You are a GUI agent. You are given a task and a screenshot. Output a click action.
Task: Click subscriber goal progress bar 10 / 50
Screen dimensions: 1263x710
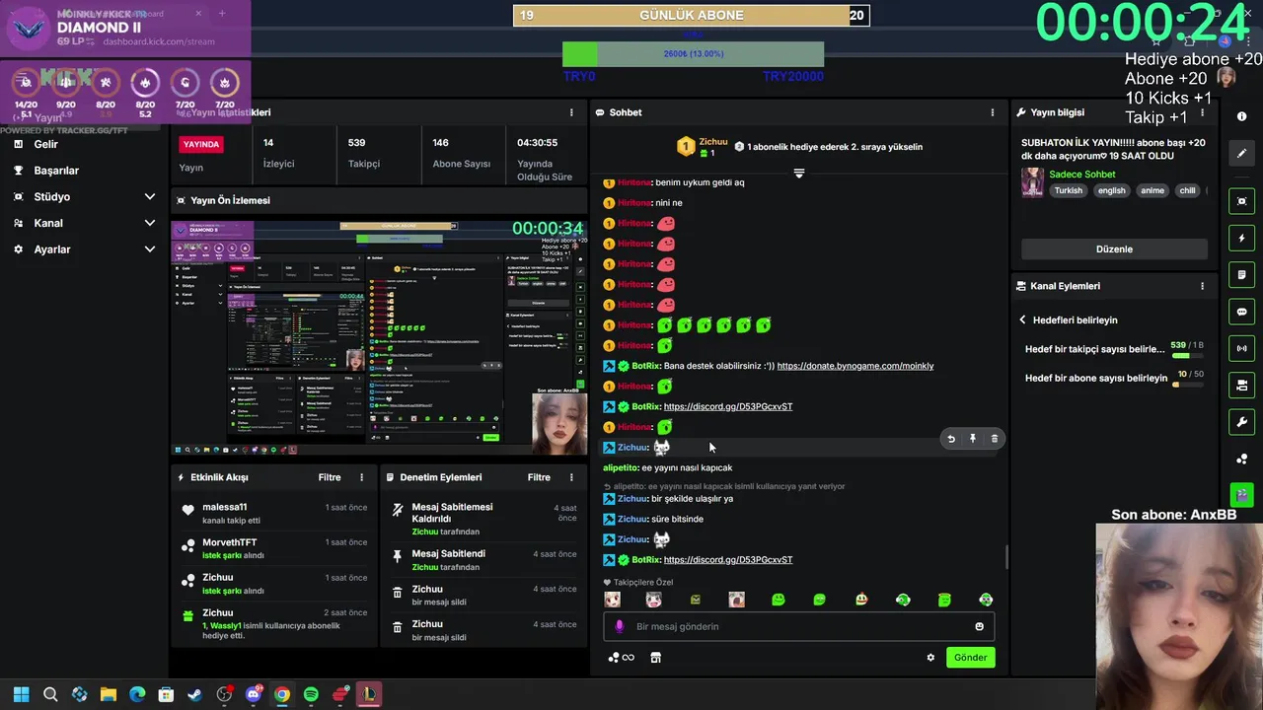pos(1187,385)
